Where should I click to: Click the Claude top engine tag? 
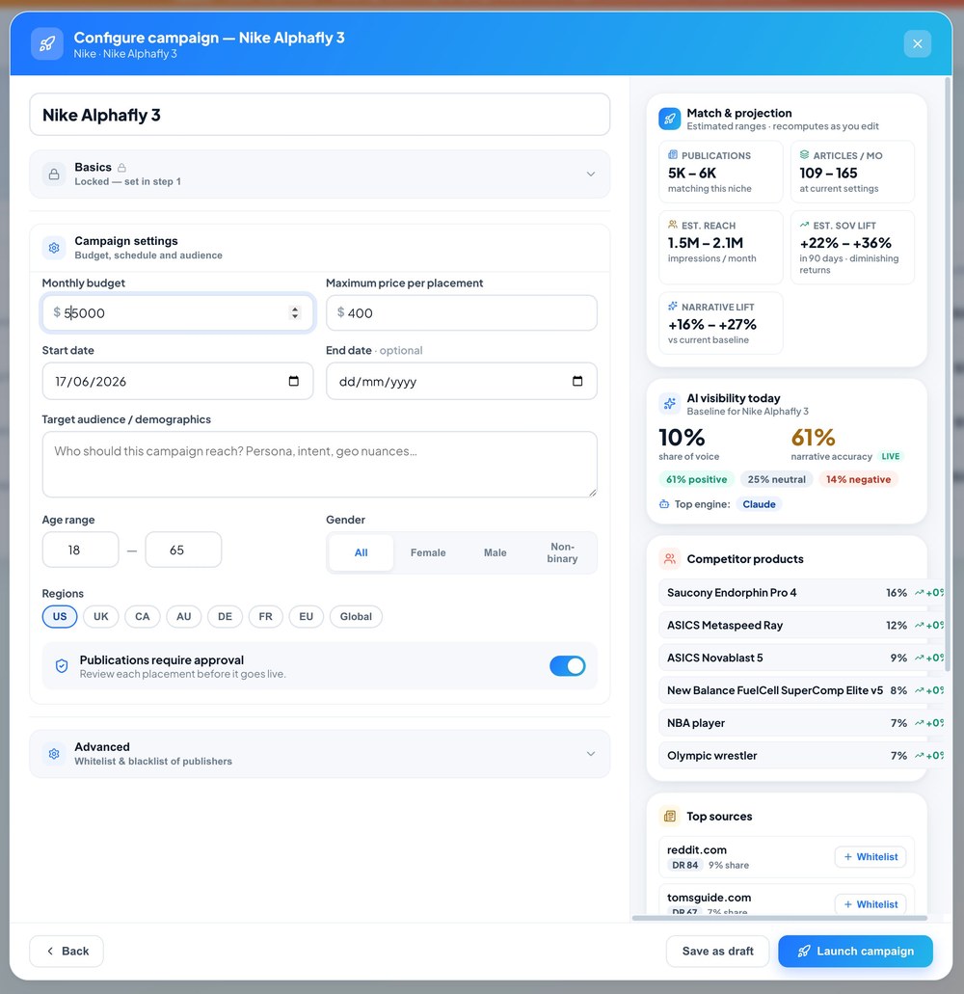759,504
